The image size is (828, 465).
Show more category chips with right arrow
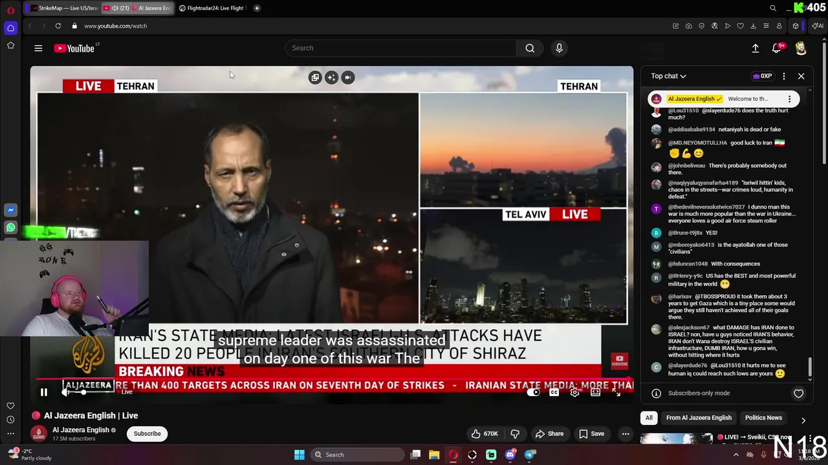[x=803, y=420]
